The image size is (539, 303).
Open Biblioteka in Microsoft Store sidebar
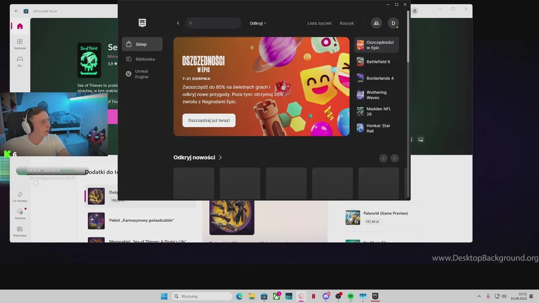[x=20, y=231]
